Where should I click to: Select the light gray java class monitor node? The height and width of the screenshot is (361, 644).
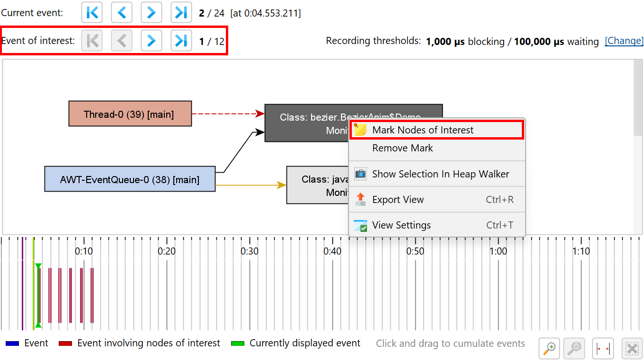pyautogui.click(x=318, y=185)
